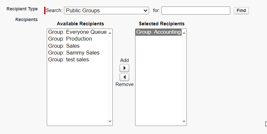Click the Available Recipients scrollbar track

(110, 77)
